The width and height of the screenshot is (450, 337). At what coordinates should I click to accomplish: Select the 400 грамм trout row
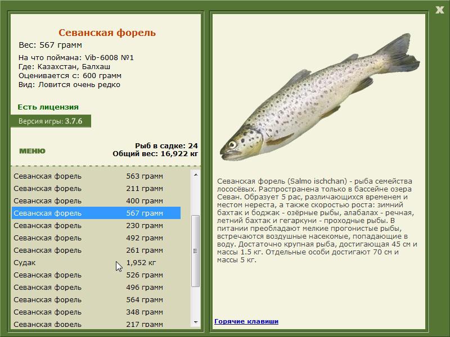(96, 201)
